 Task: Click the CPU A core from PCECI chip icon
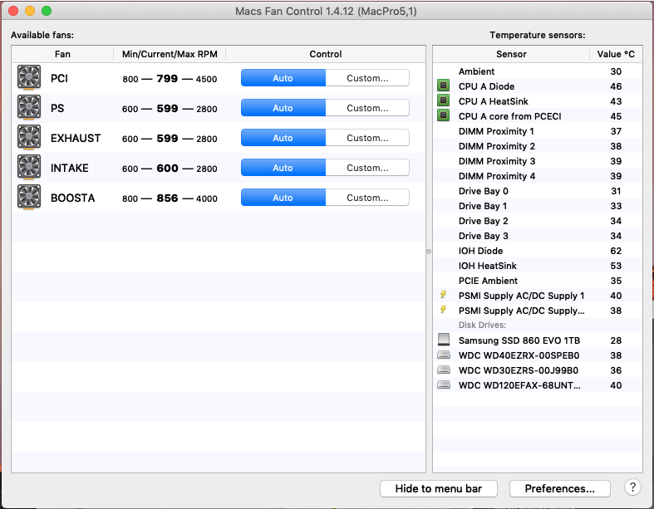coord(444,115)
